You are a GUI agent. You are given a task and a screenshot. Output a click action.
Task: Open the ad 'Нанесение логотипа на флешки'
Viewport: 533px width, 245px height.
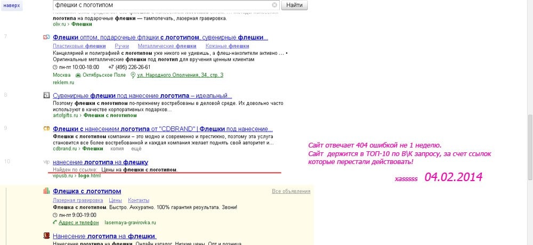click(104, 236)
